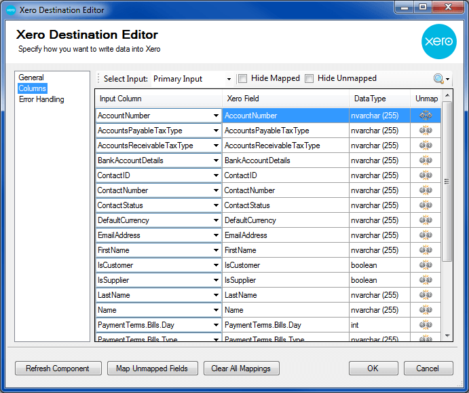Open ContactStatus input column dropdown
The height and width of the screenshot is (393, 469).
click(x=216, y=205)
